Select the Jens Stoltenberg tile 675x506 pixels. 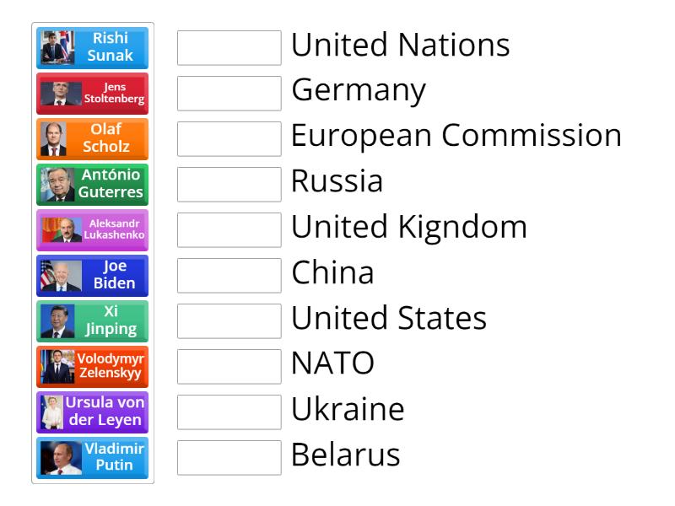pyautogui.click(x=92, y=94)
